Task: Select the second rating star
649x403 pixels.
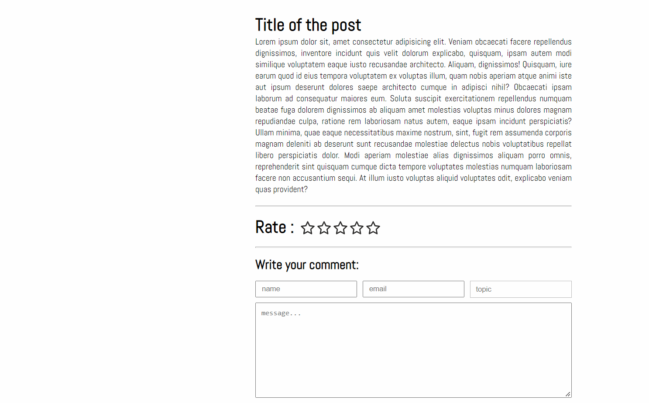Action: coord(324,228)
